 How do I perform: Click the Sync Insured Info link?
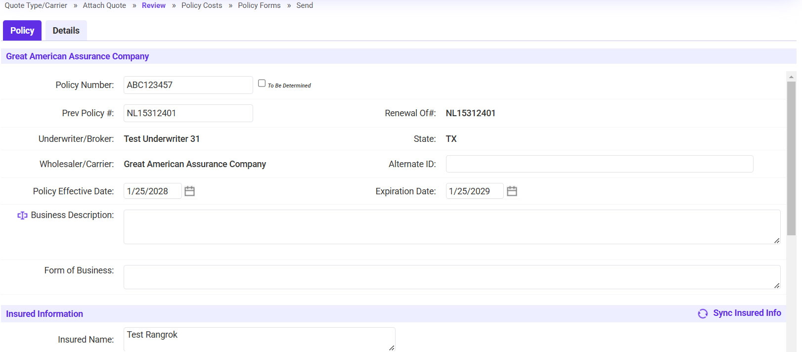[x=747, y=313]
